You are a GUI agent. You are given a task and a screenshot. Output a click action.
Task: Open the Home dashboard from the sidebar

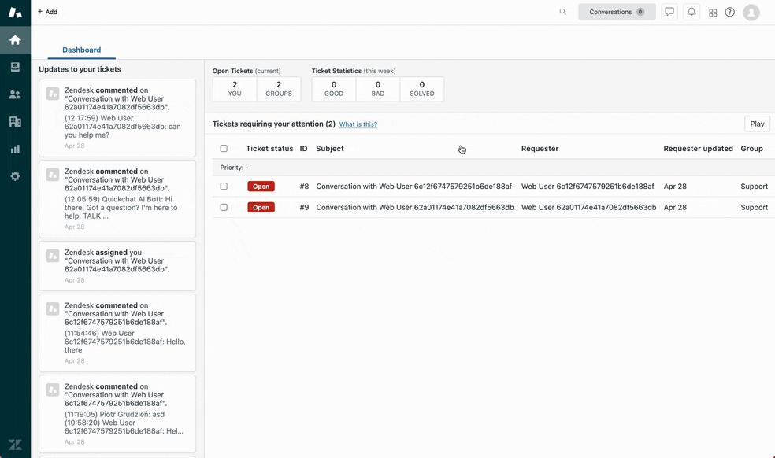point(15,39)
